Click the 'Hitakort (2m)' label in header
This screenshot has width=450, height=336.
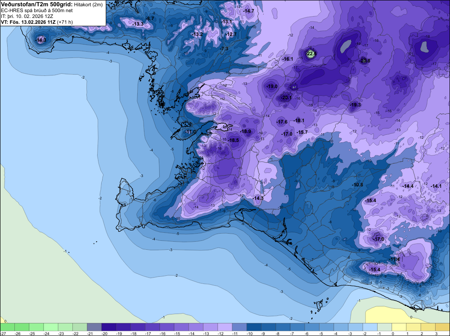coord(88,4)
